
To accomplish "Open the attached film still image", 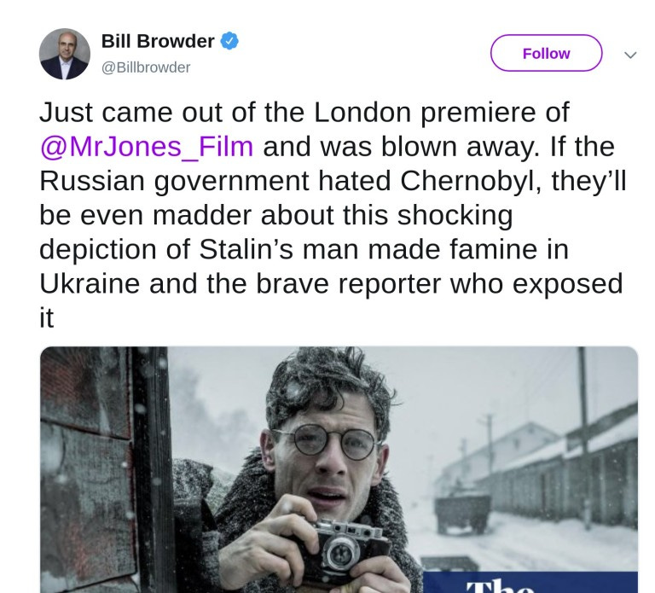I will (339, 469).
